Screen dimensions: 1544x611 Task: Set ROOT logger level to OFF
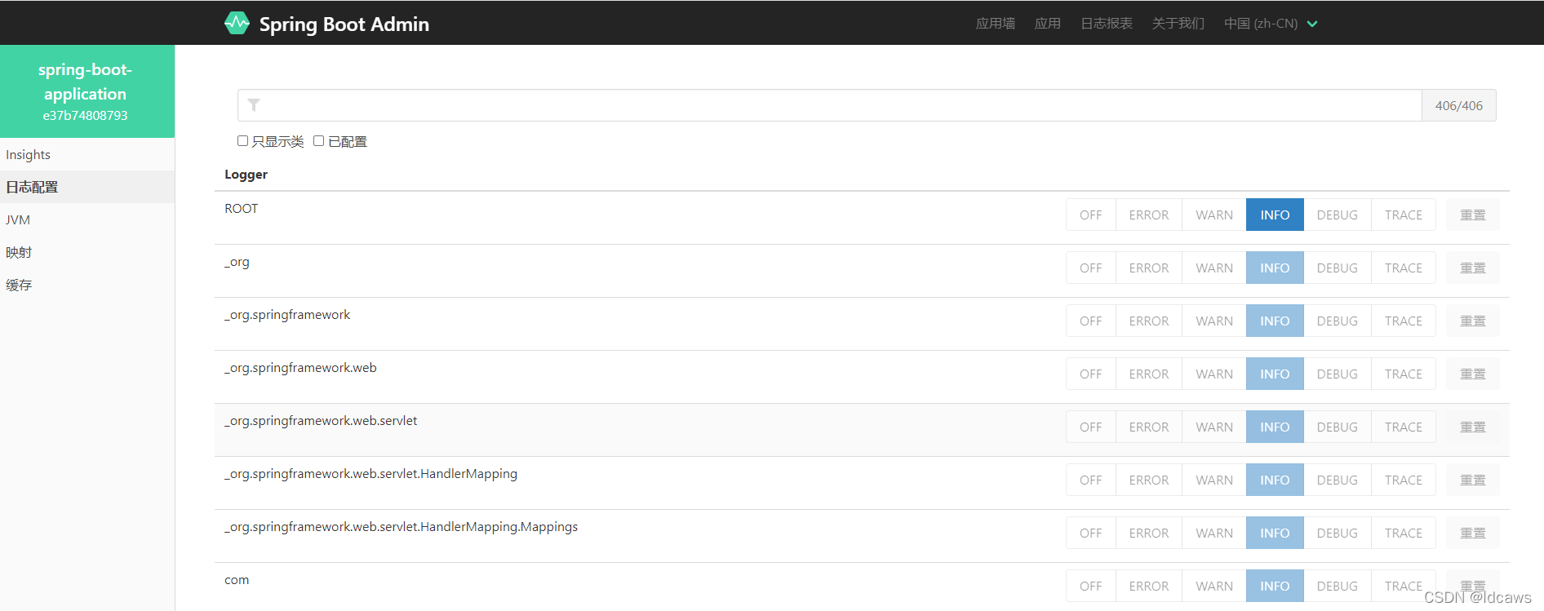click(x=1090, y=215)
